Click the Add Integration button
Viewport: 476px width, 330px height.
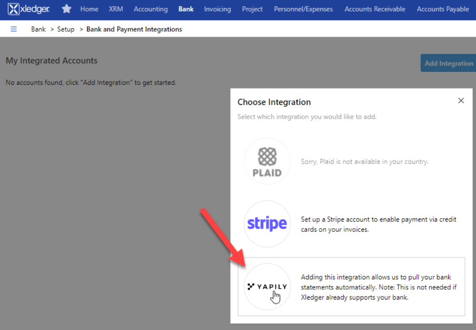[448, 63]
